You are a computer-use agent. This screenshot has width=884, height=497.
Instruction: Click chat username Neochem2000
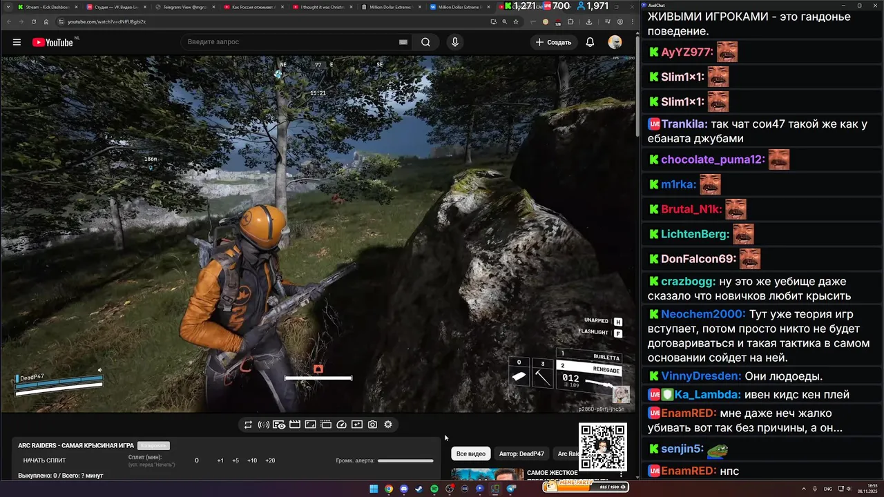point(703,314)
